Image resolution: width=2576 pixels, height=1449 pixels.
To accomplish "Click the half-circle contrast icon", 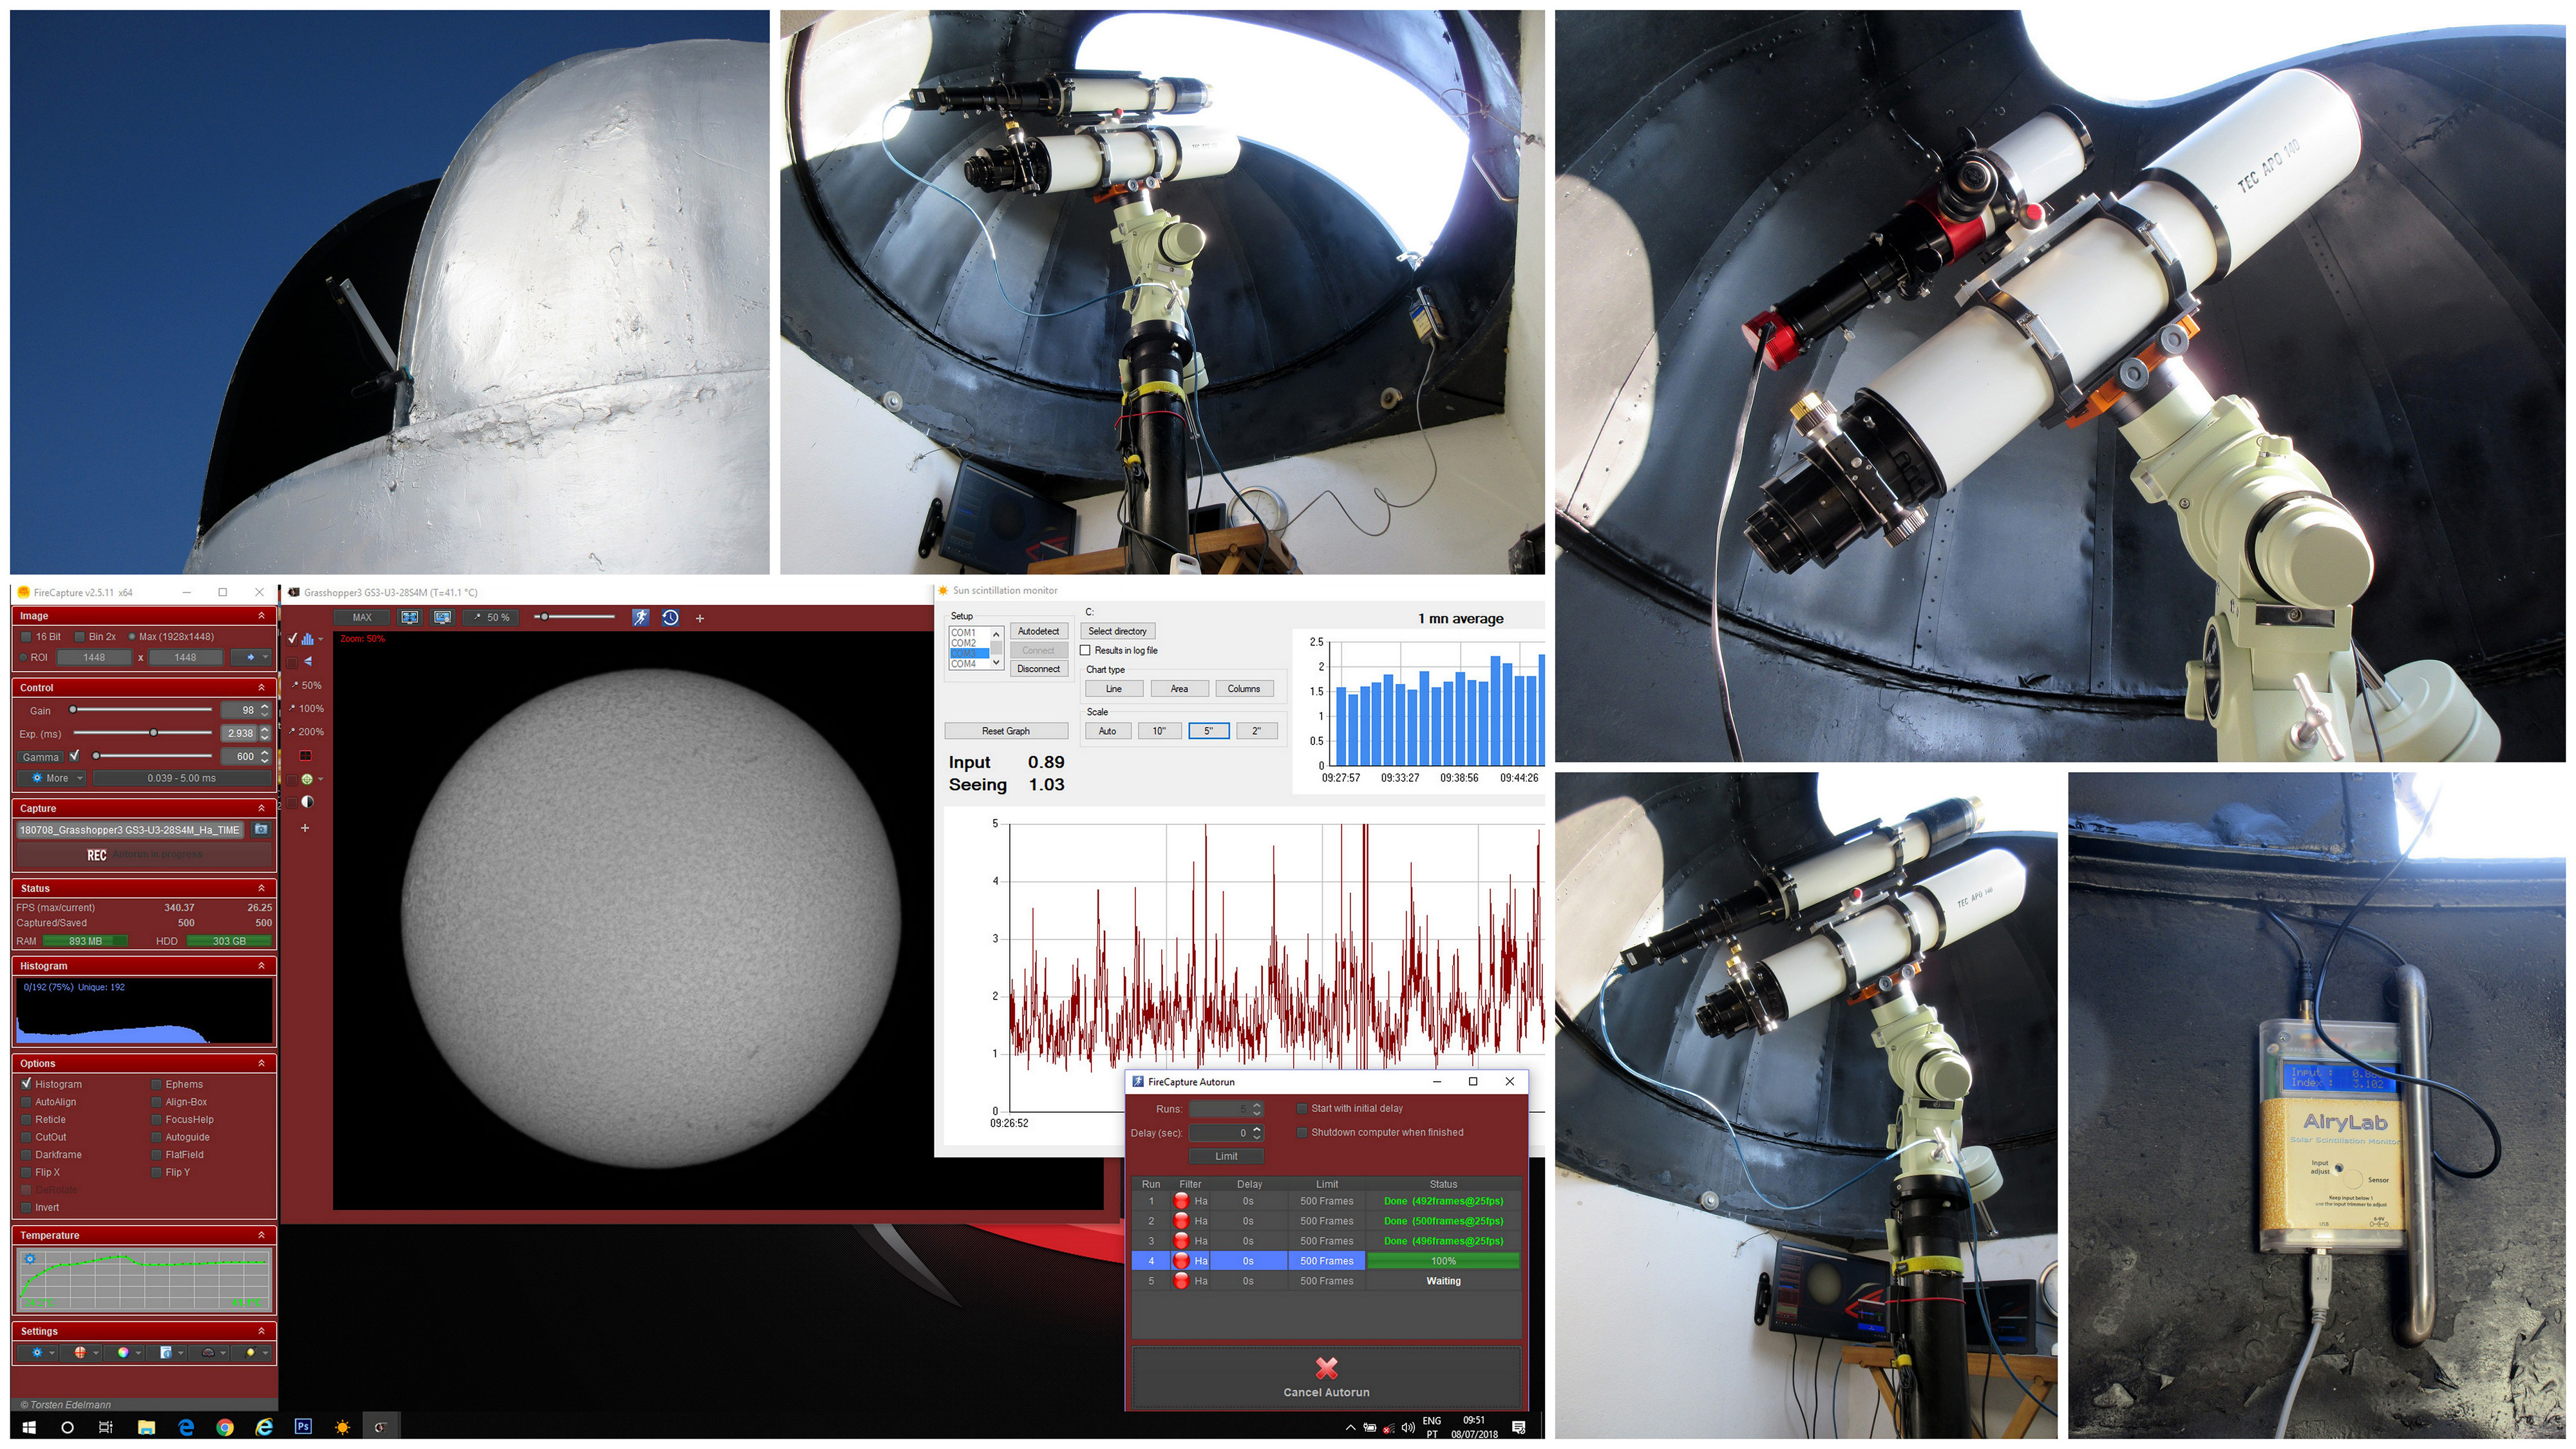I will click(307, 802).
